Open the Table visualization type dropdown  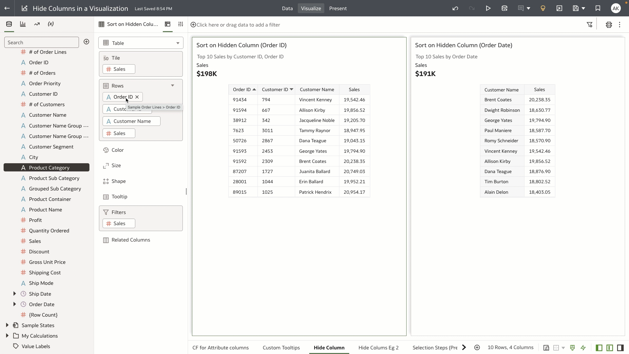tap(178, 43)
